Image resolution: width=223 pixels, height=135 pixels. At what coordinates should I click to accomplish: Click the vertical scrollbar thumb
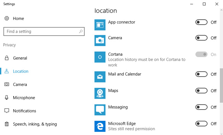tap(221, 85)
